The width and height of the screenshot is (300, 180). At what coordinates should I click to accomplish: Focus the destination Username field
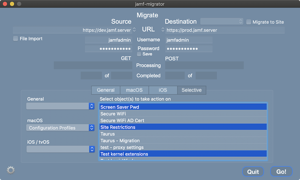click(x=189, y=40)
